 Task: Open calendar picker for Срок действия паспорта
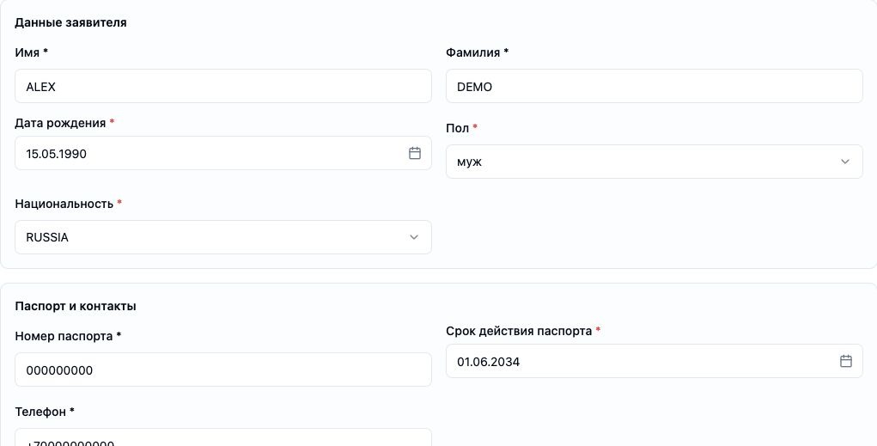click(846, 361)
